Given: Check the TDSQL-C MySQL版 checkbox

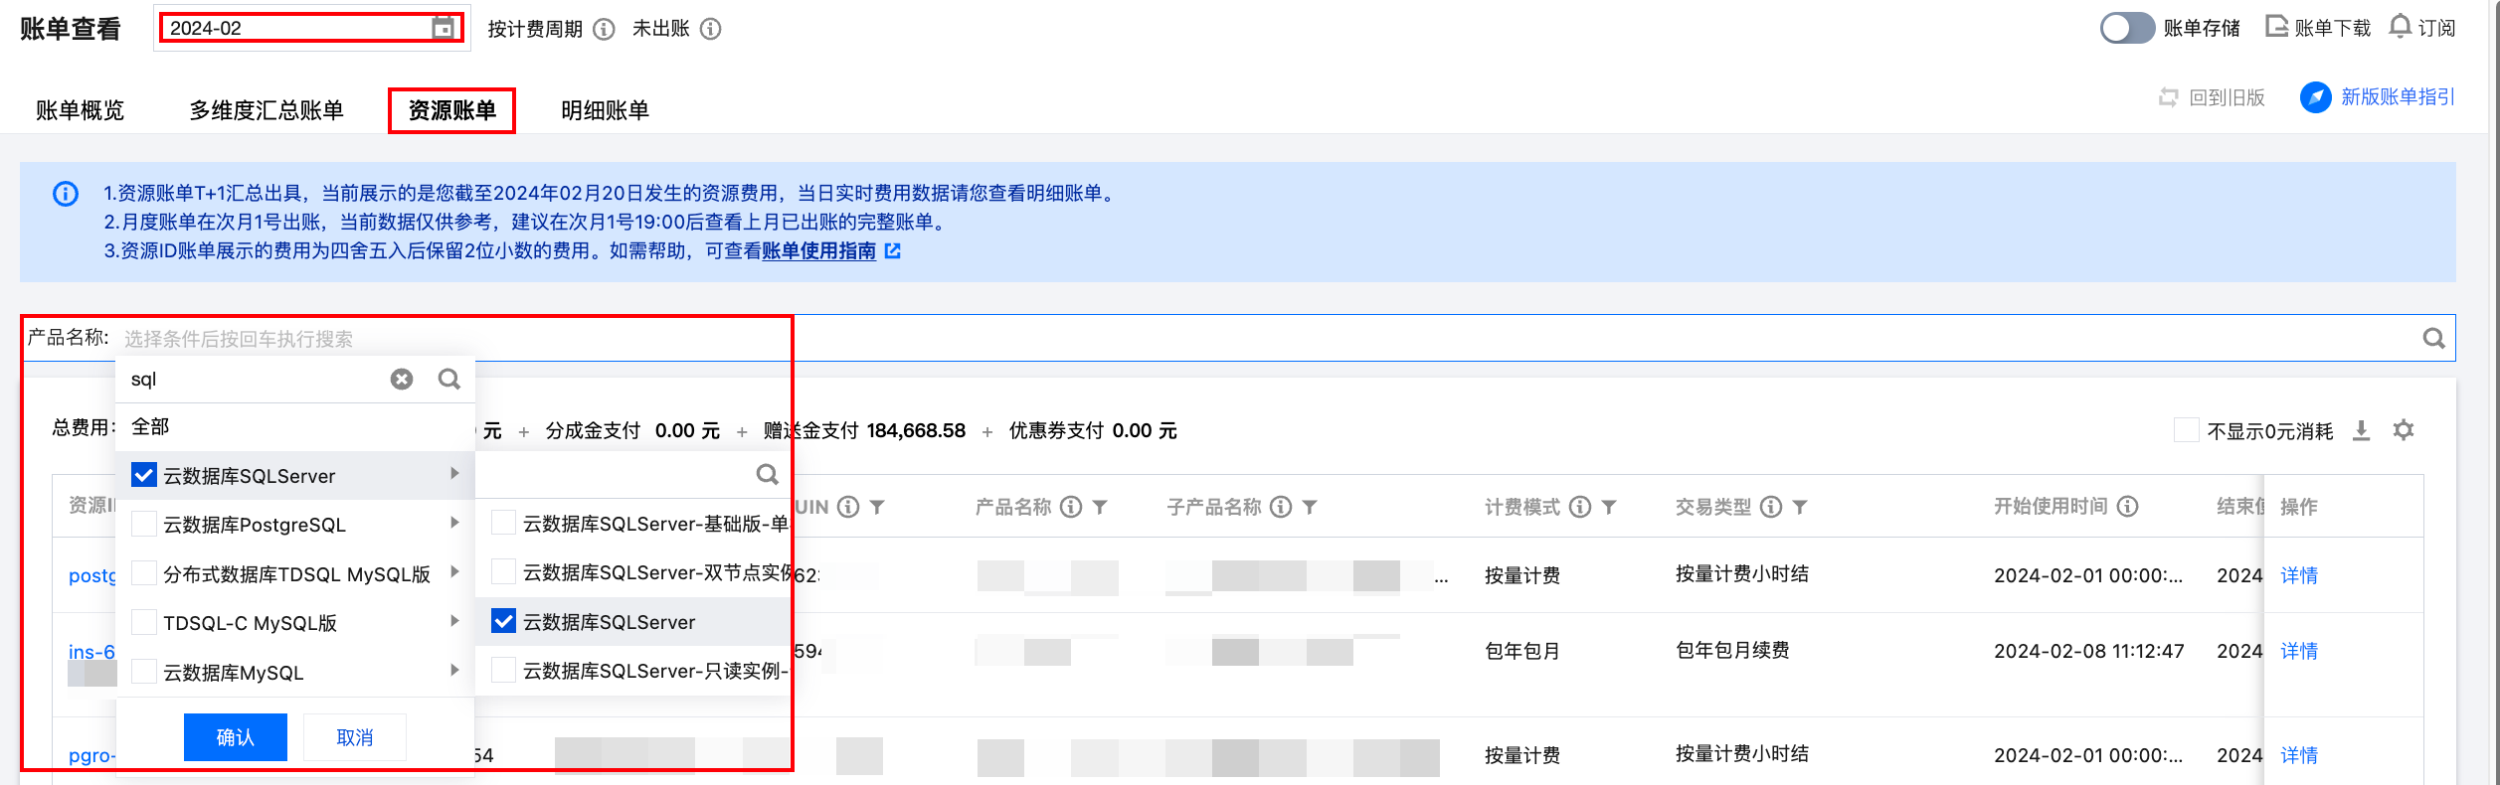Looking at the screenshot, I should pyautogui.click(x=144, y=622).
